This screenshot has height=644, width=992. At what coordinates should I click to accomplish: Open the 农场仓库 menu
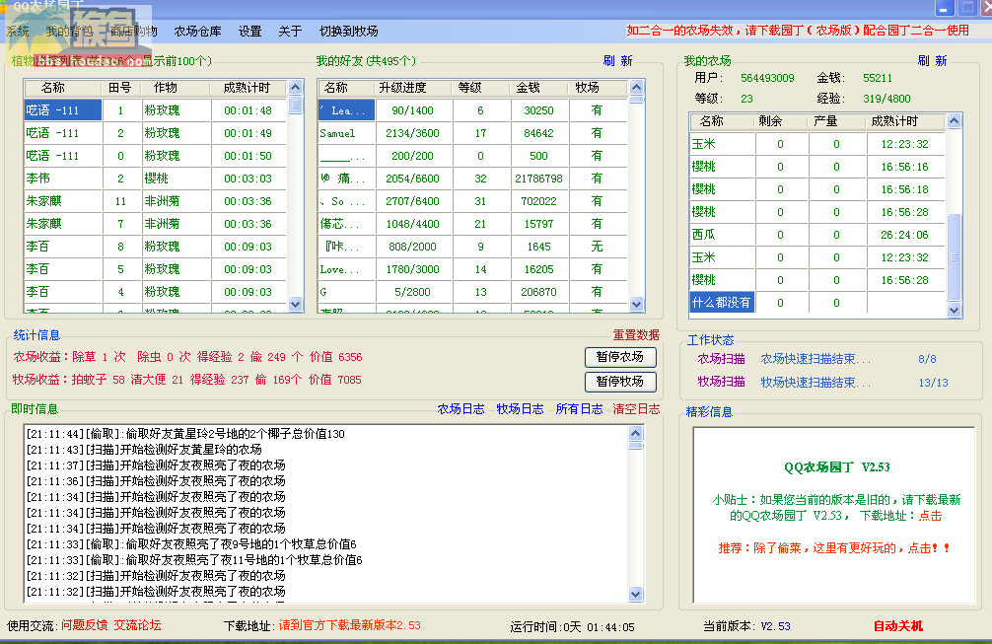point(197,31)
